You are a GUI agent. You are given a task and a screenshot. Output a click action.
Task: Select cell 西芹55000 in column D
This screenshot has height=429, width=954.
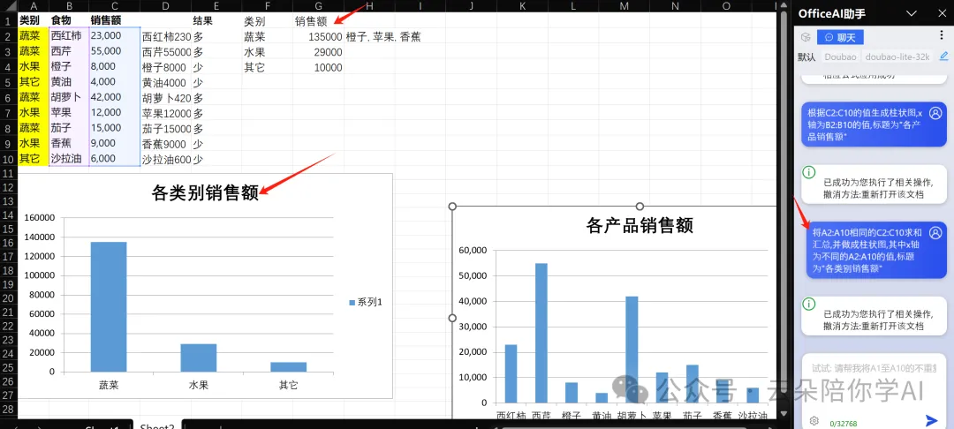[x=166, y=52]
